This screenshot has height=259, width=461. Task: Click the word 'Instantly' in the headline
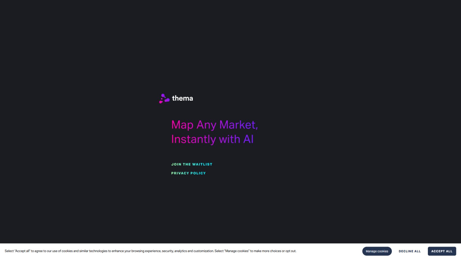tap(194, 140)
